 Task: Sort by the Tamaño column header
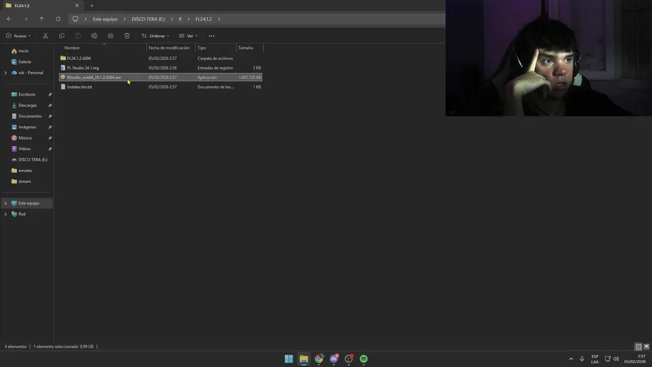pos(250,48)
